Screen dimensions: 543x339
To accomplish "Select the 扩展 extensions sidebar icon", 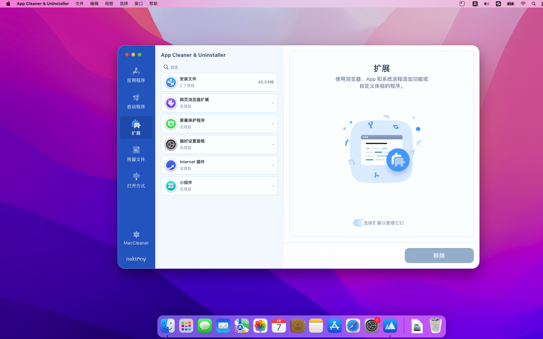I will (136, 127).
